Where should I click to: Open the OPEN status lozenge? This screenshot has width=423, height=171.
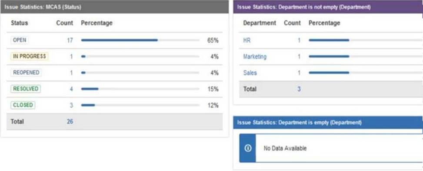pos(20,40)
